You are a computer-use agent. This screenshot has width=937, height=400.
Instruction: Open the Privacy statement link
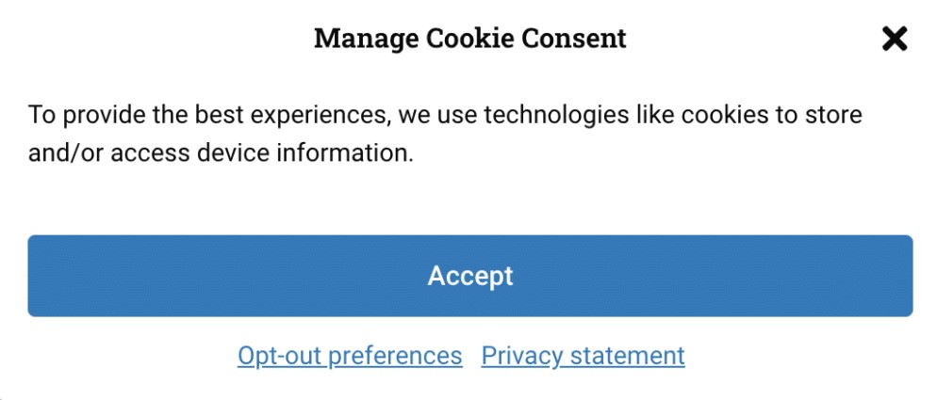tap(583, 356)
